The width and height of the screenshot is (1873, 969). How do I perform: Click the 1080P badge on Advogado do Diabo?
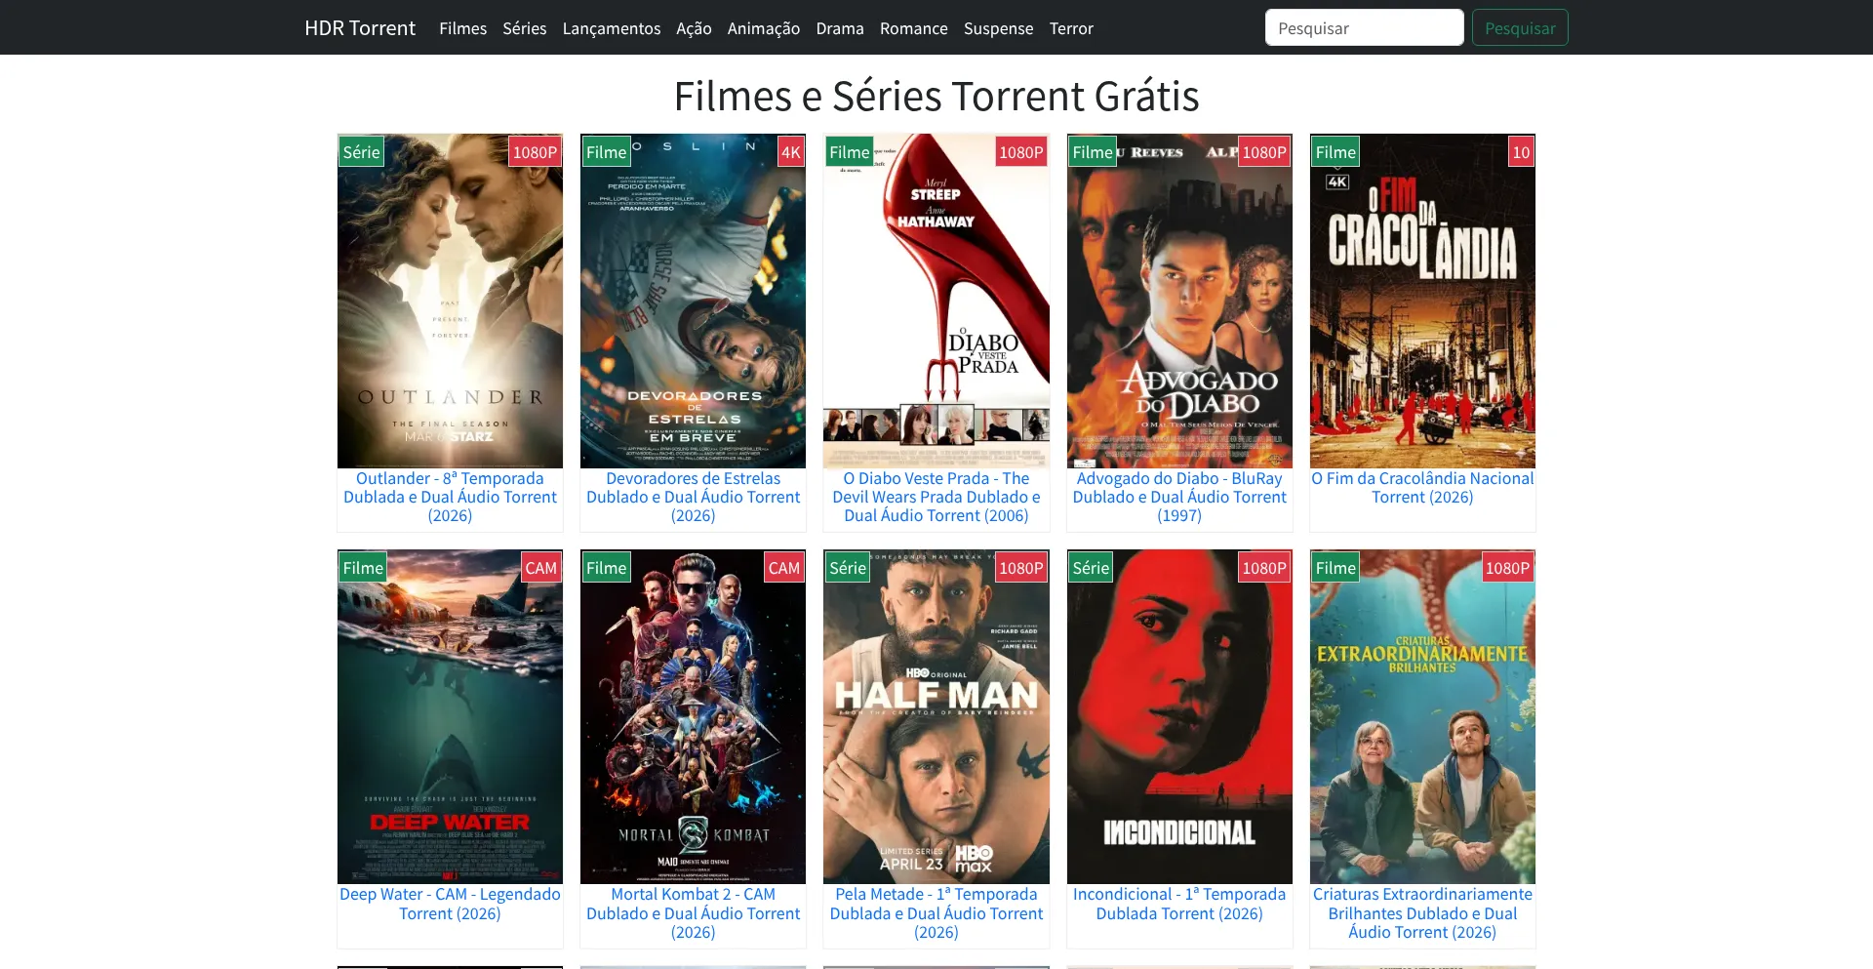[x=1264, y=152]
